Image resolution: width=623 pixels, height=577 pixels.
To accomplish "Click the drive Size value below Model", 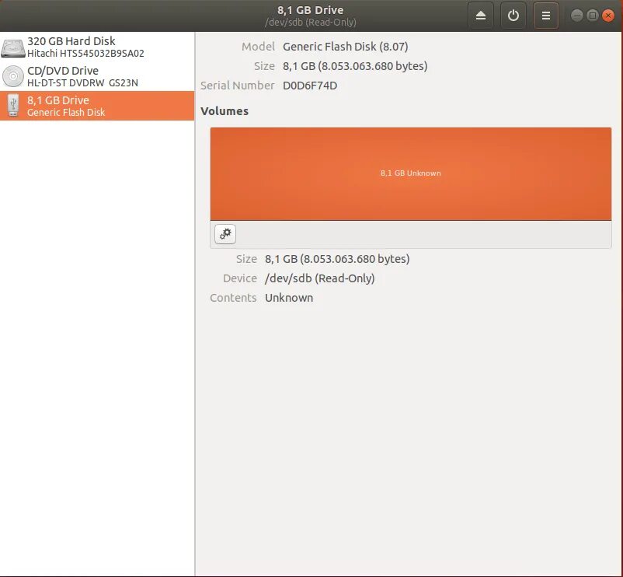I will tap(355, 66).
